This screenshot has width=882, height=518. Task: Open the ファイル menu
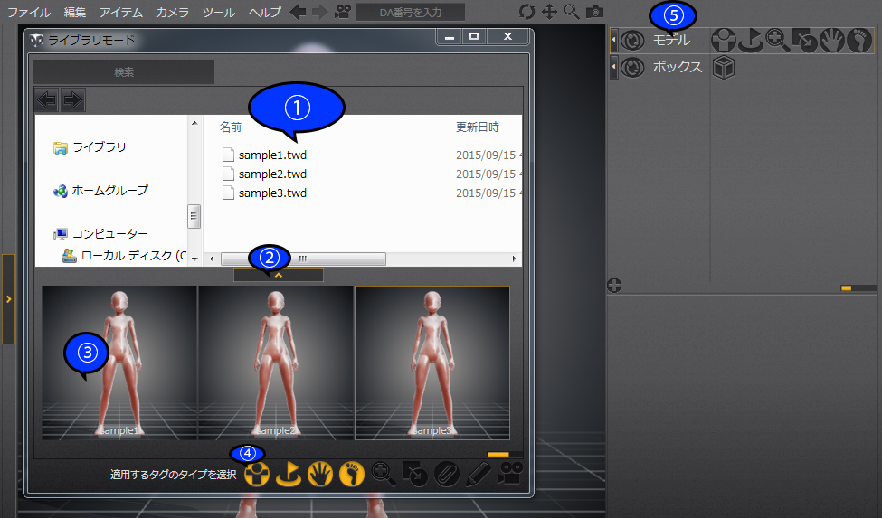(x=29, y=12)
